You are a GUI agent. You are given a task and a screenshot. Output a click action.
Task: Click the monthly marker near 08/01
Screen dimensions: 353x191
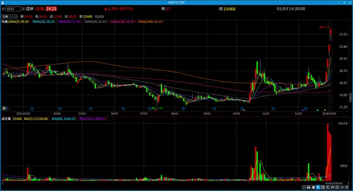[x=184, y=109]
